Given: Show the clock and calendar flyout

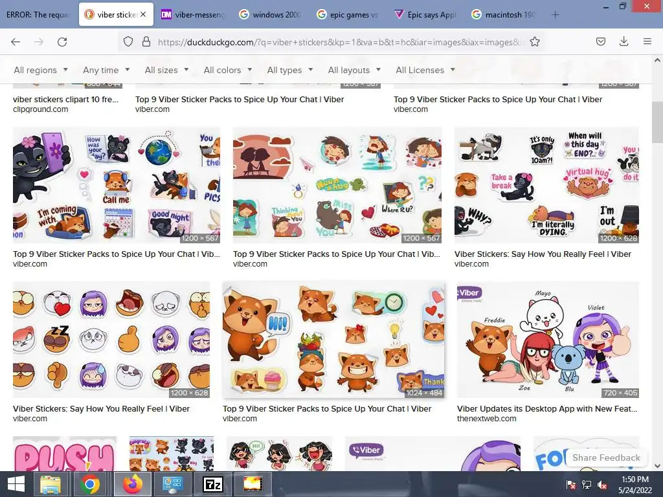Looking at the screenshot, I should point(635,484).
